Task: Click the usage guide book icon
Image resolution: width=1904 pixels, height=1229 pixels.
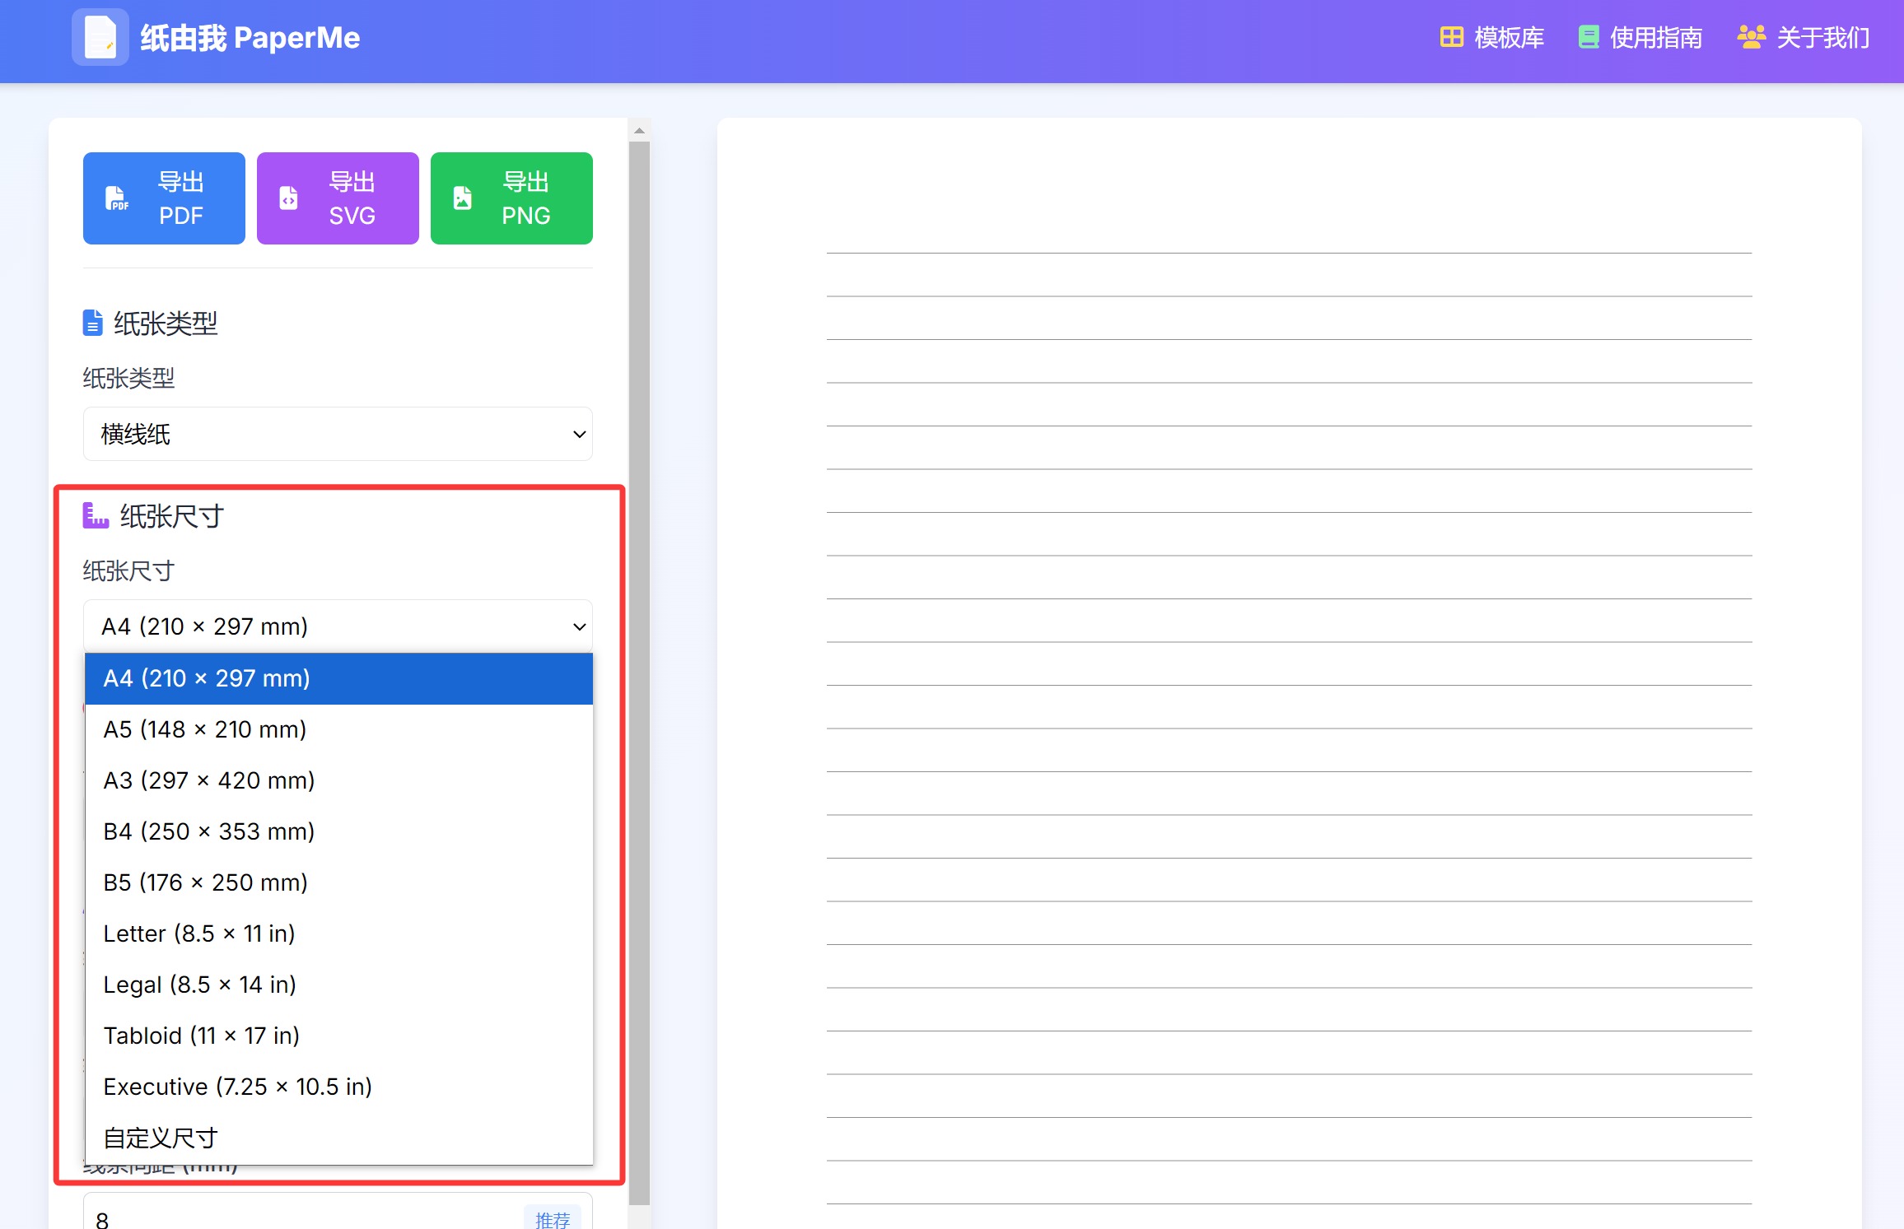Action: click(1588, 37)
